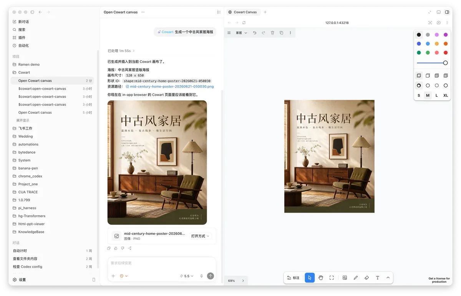Share the assistant response

(129, 248)
